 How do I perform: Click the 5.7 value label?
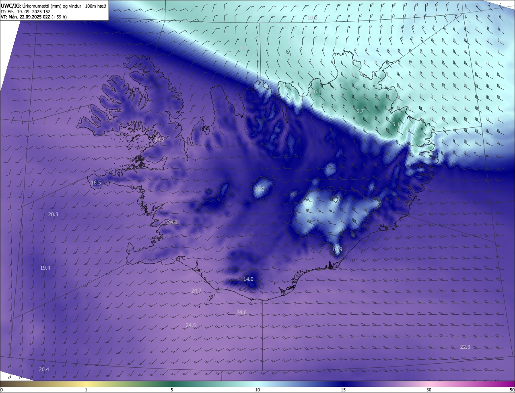tap(360, 111)
